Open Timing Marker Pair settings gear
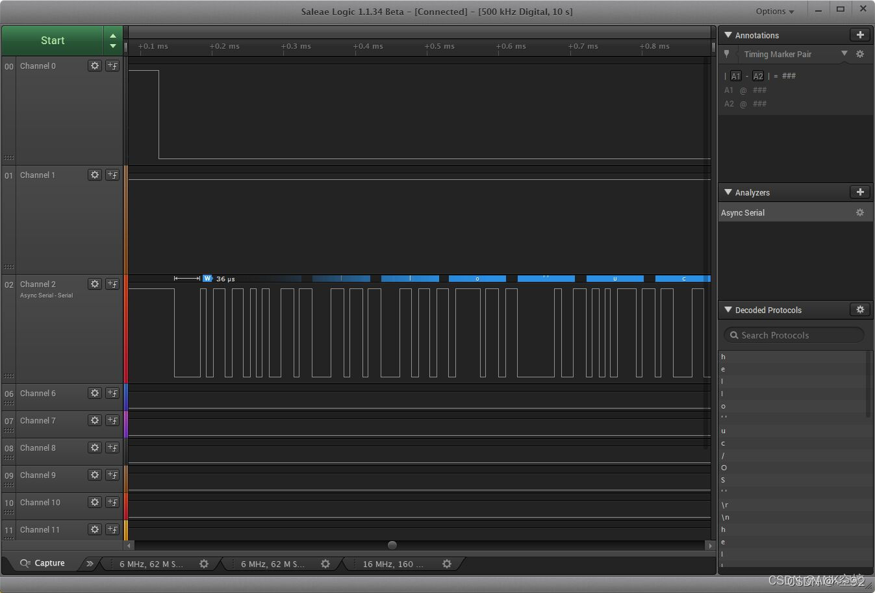Viewport: 875px width, 593px height. pos(860,54)
